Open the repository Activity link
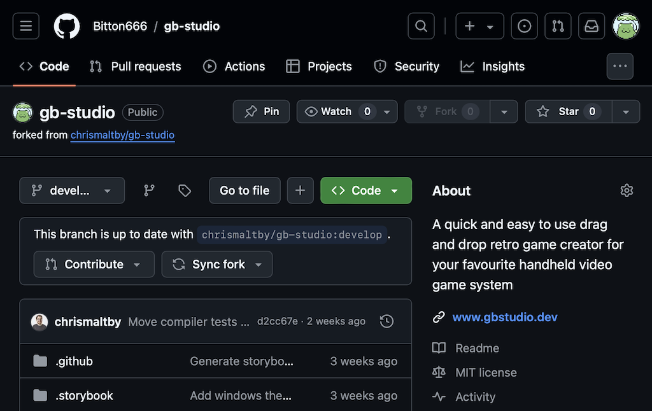The height and width of the screenshot is (411, 652). (475, 397)
